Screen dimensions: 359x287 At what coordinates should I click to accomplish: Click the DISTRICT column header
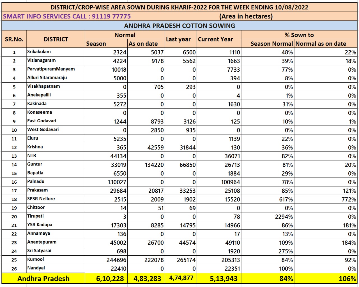tap(56, 39)
